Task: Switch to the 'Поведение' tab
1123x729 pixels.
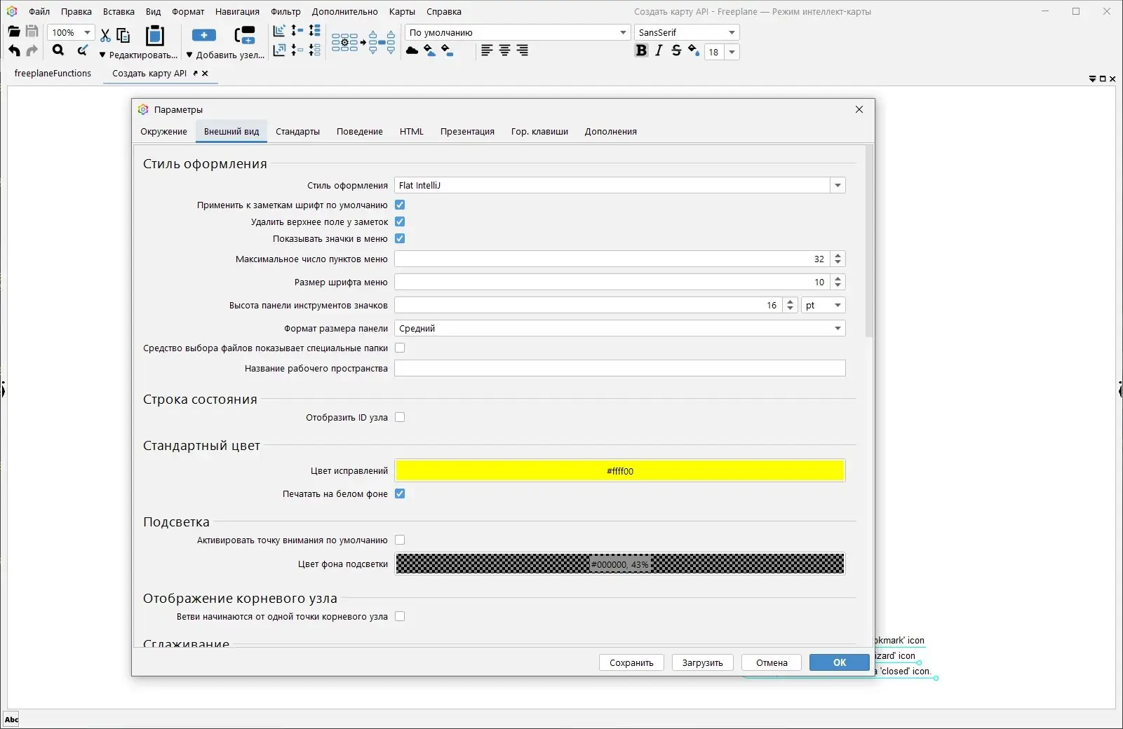Action: (x=359, y=132)
